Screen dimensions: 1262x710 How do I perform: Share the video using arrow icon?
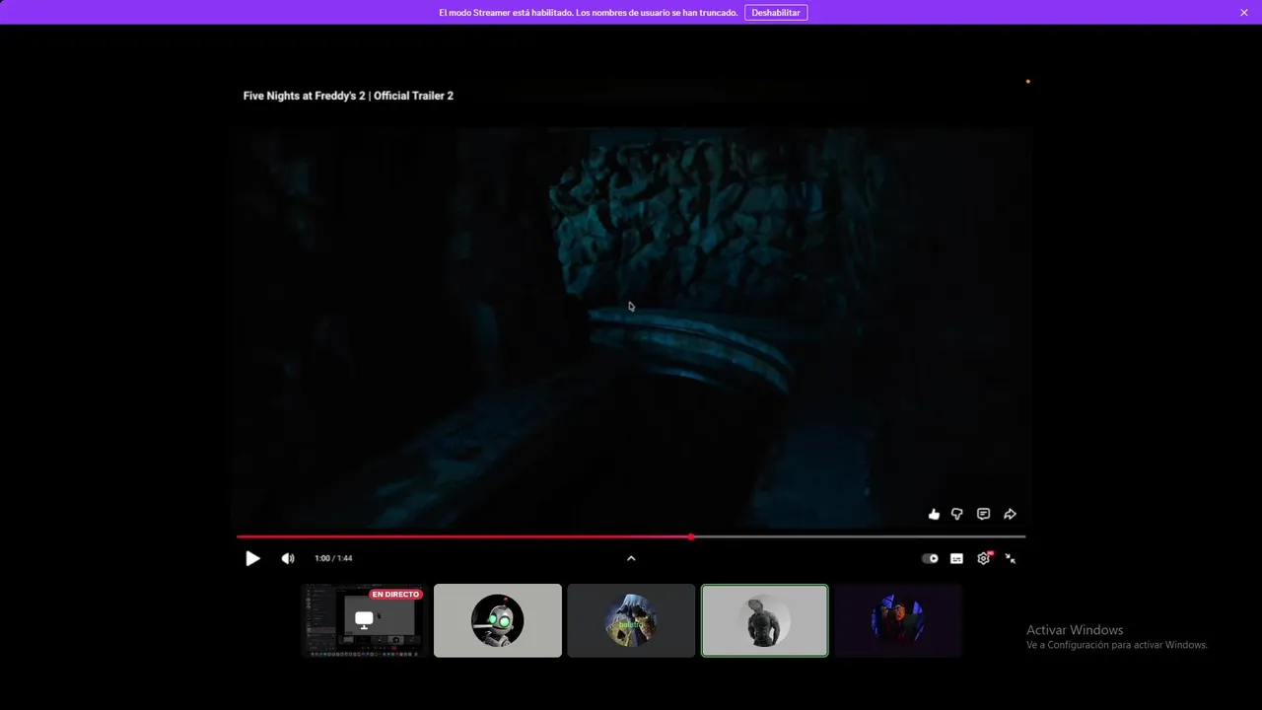[1010, 514]
